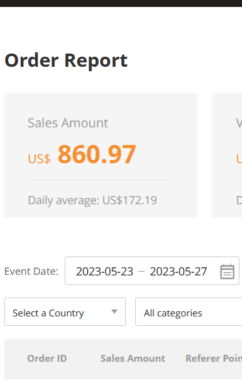Select the partially visible second summary card
Screen dimensions: 242x387
228,155
